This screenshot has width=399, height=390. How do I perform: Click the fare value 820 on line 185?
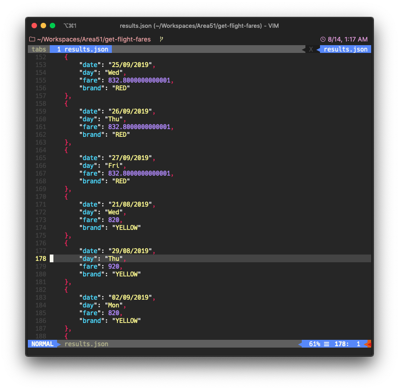tap(114, 313)
